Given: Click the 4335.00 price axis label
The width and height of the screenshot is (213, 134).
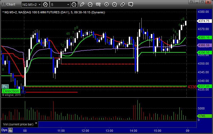Looking at the screenshot, I should 203,89.
